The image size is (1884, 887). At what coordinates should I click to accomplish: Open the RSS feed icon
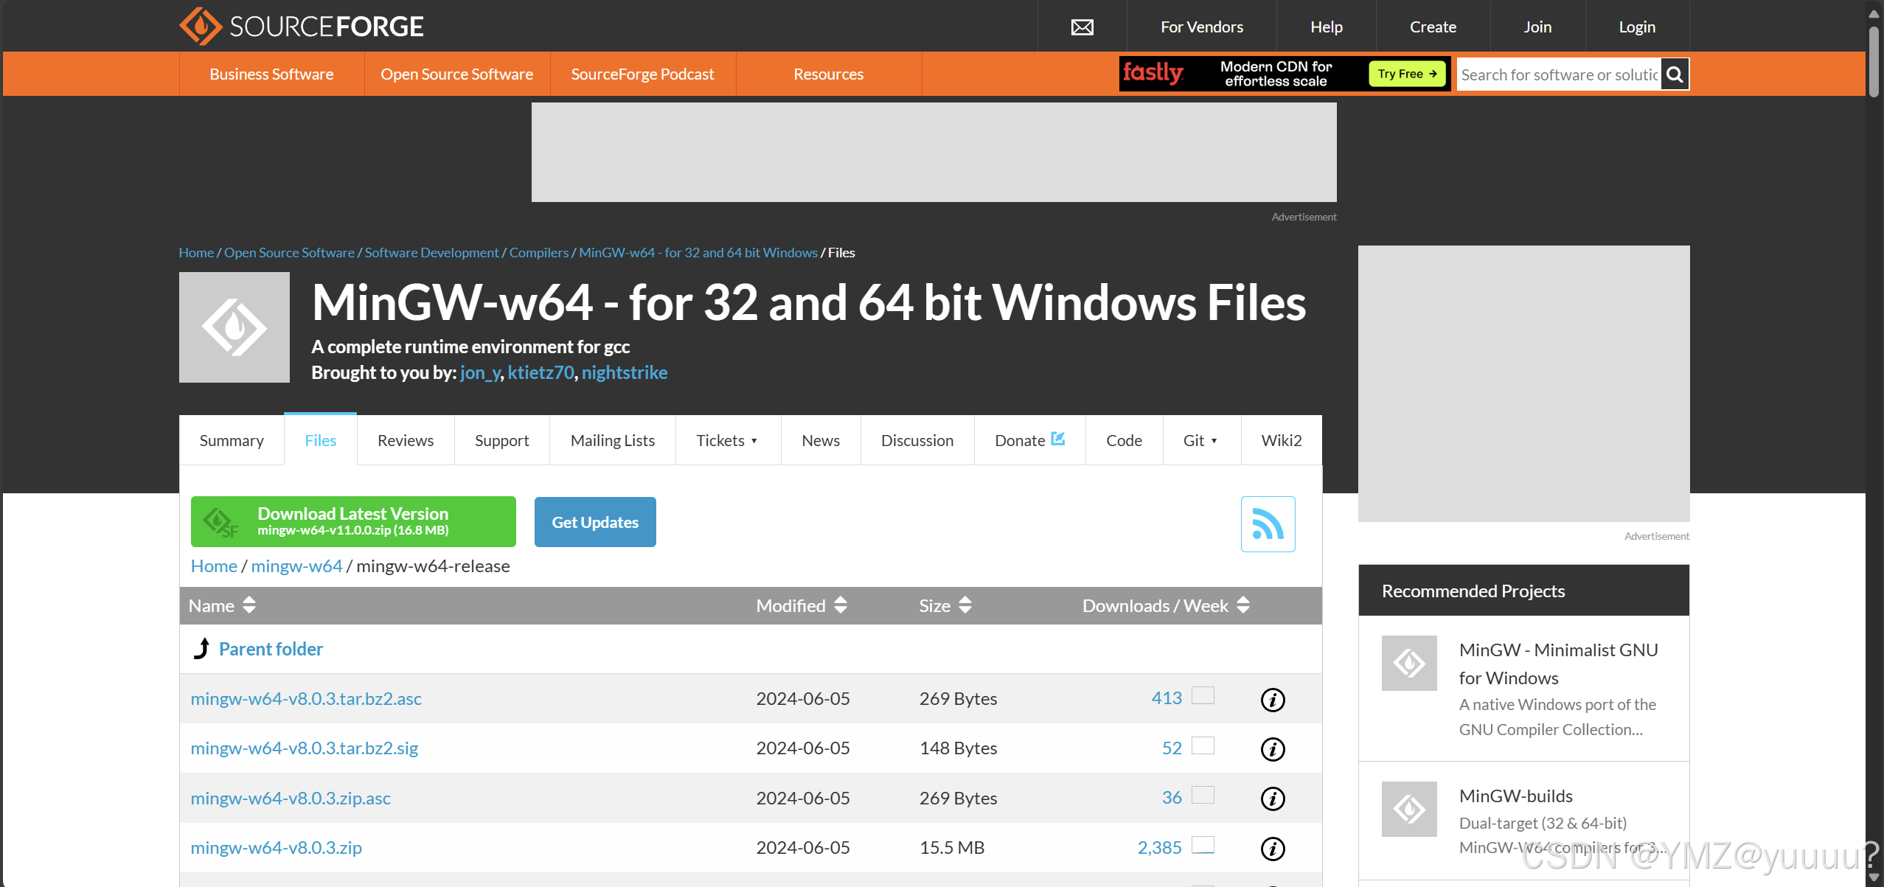coord(1268,524)
